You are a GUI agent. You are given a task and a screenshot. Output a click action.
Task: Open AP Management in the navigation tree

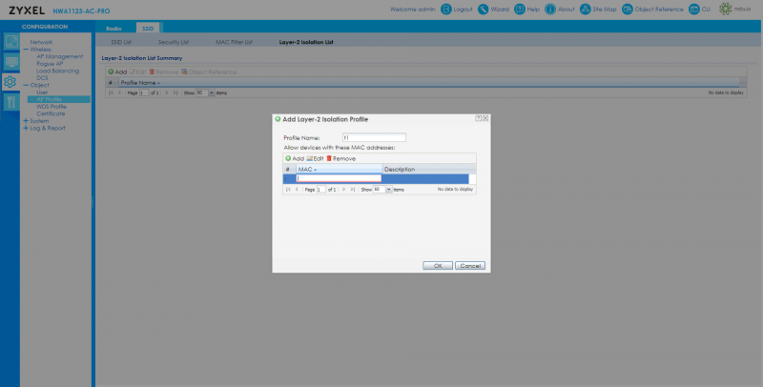pos(60,56)
